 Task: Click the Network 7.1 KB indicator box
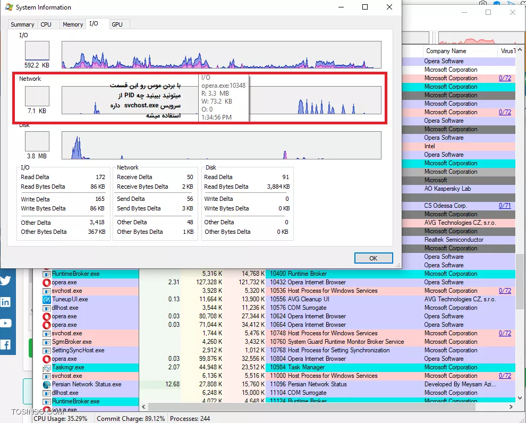point(37,96)
